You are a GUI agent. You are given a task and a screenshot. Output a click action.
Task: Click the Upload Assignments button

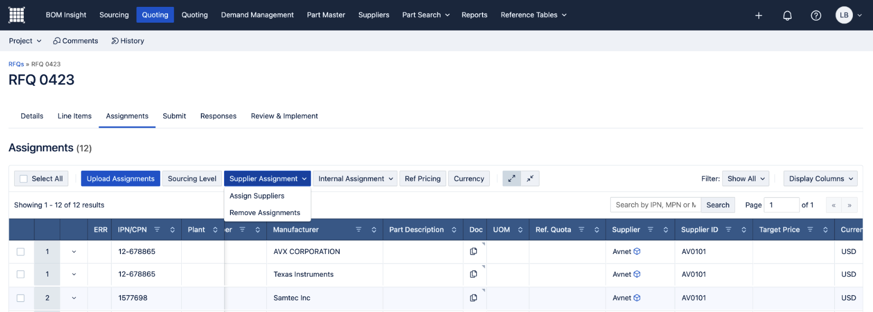120,179
